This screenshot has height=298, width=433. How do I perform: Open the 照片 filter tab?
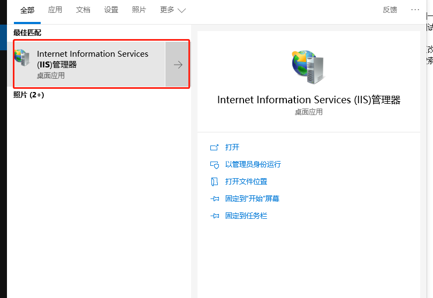coord(139,10)
